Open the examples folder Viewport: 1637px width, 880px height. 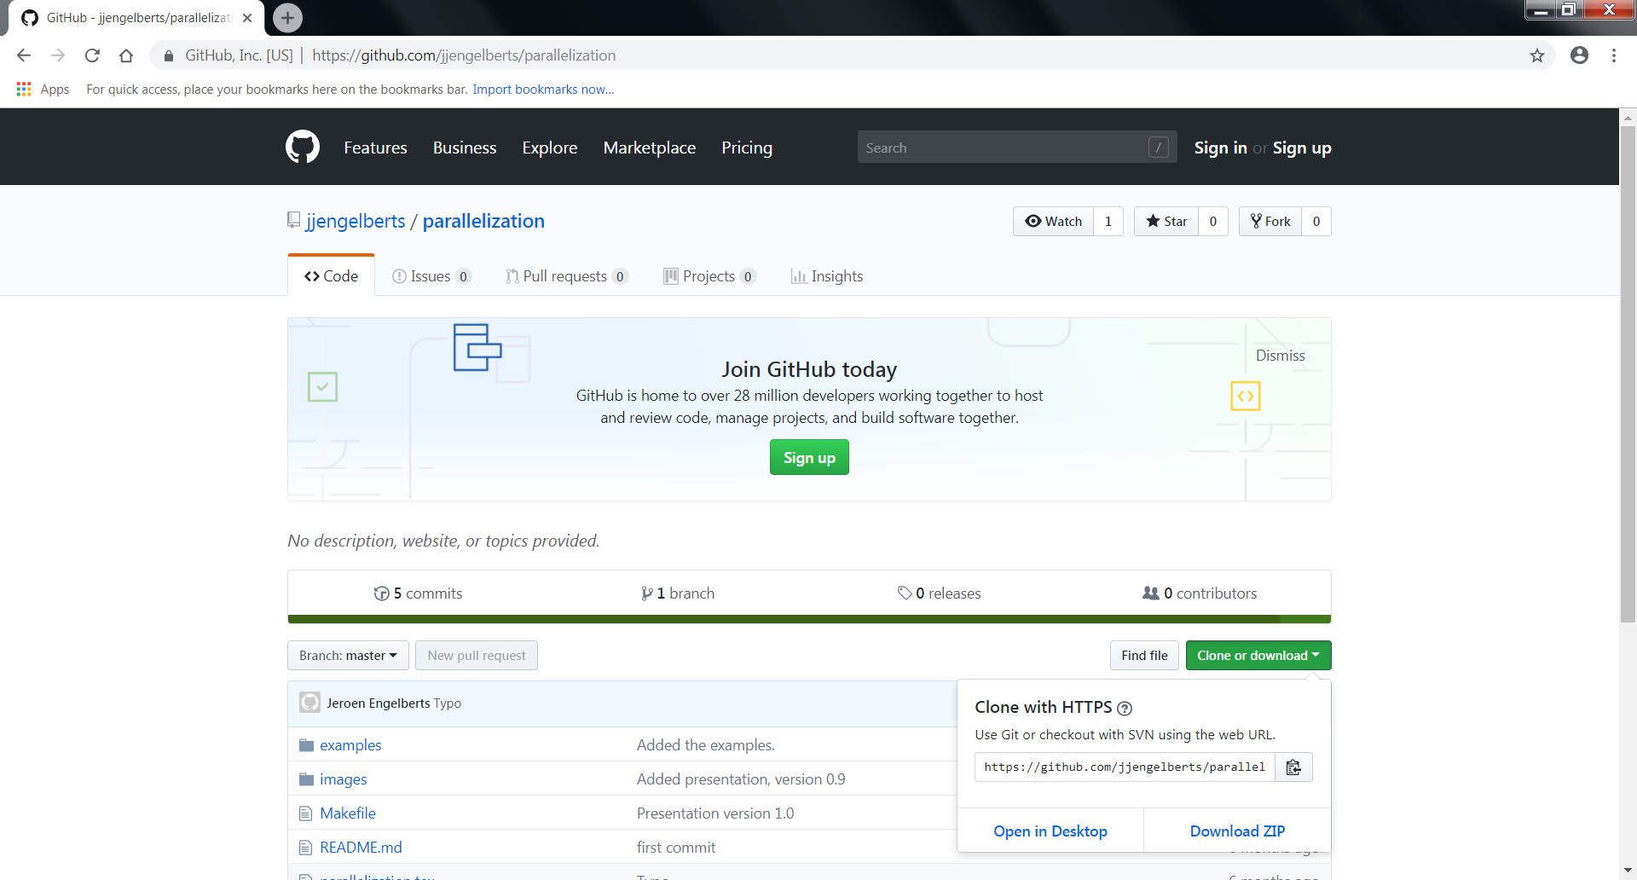350,744
